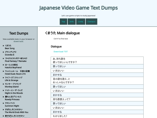The width and height of the screenshot is (157, 118).
Task: Expand the Final Fantasy 7 Remake triangle
Action: pyautogui.click(x=3, y=58)
